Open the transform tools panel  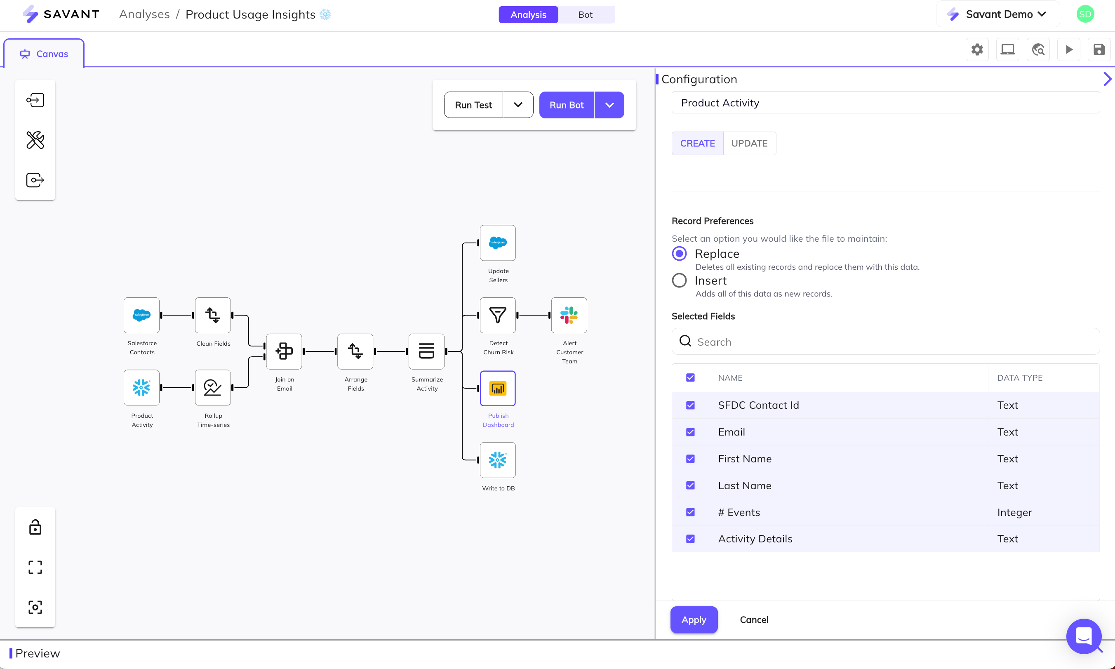[x=35, y=140]
